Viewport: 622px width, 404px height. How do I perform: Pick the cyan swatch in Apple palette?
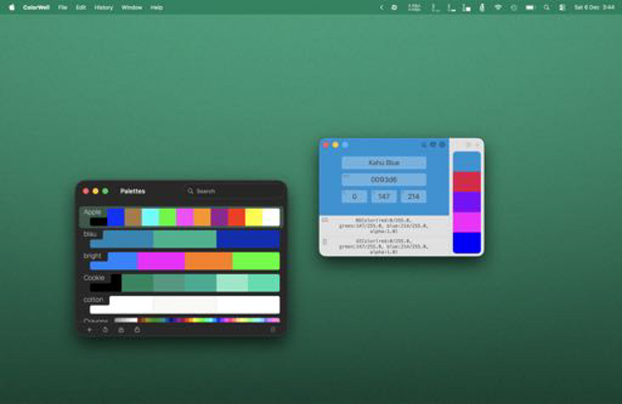click(x=151, y=218)
